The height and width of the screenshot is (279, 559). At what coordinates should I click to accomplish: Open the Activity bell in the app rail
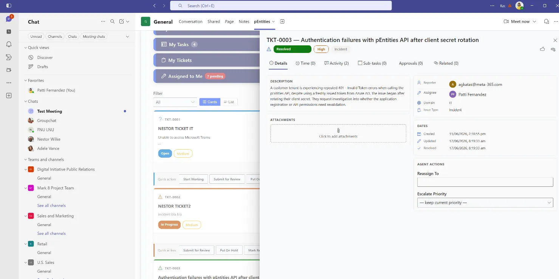click(x=9, y=44)
